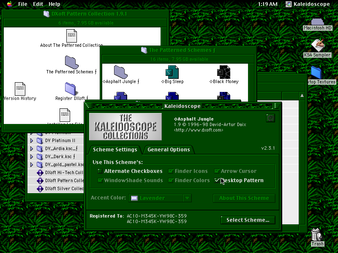Click the Select Scheme... button
The width and height of the screenshot is (338, 253).
(248, 220)
